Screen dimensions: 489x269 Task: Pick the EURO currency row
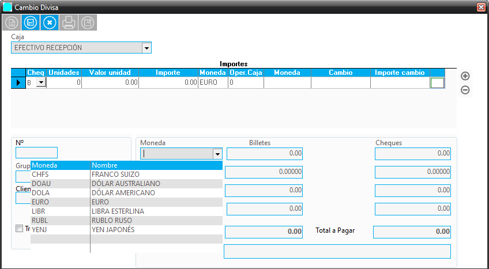pos(127,202)
